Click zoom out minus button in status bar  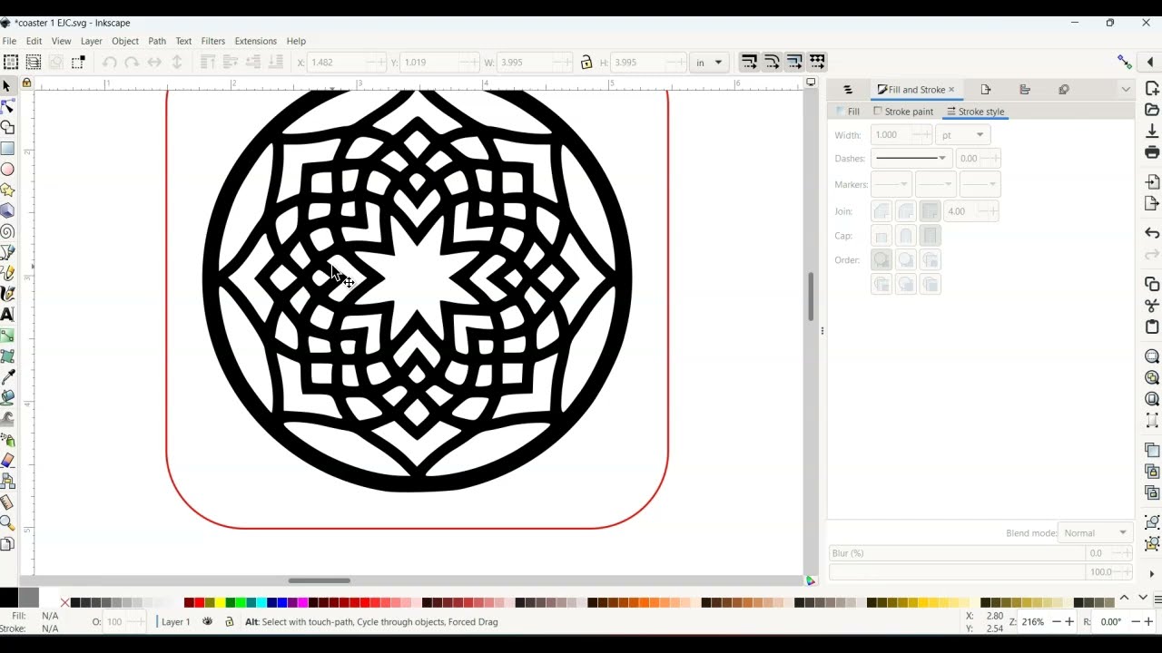pyautogui.click(x=1056, y=622)
